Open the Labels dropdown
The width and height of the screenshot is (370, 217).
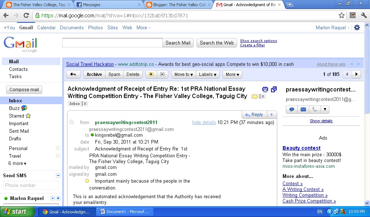(208, 75)
